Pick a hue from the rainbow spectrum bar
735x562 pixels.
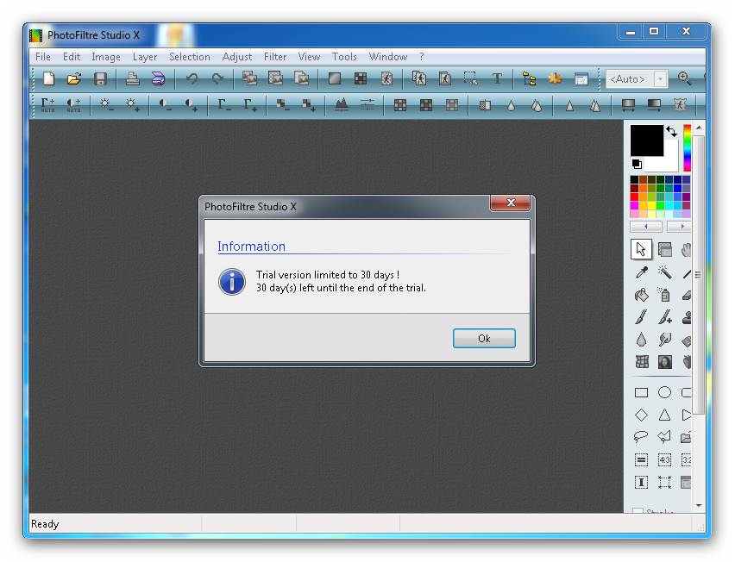click(x=687, y=147)
